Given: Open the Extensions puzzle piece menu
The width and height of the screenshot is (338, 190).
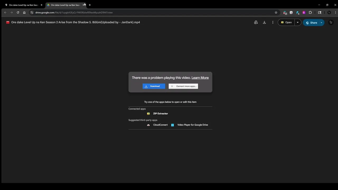Looking at the screenshot, I should [310, 12].
